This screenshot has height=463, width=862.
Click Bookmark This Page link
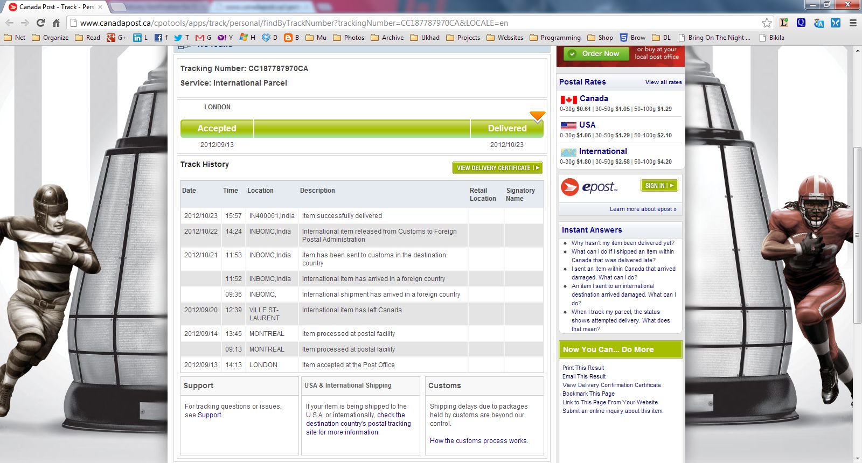(588, 394)
